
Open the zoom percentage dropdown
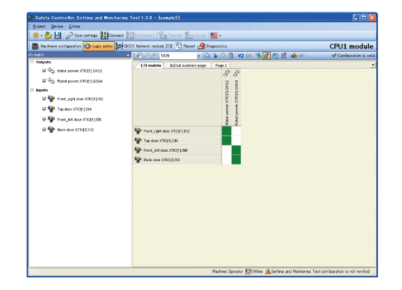[x=199, y=56]
